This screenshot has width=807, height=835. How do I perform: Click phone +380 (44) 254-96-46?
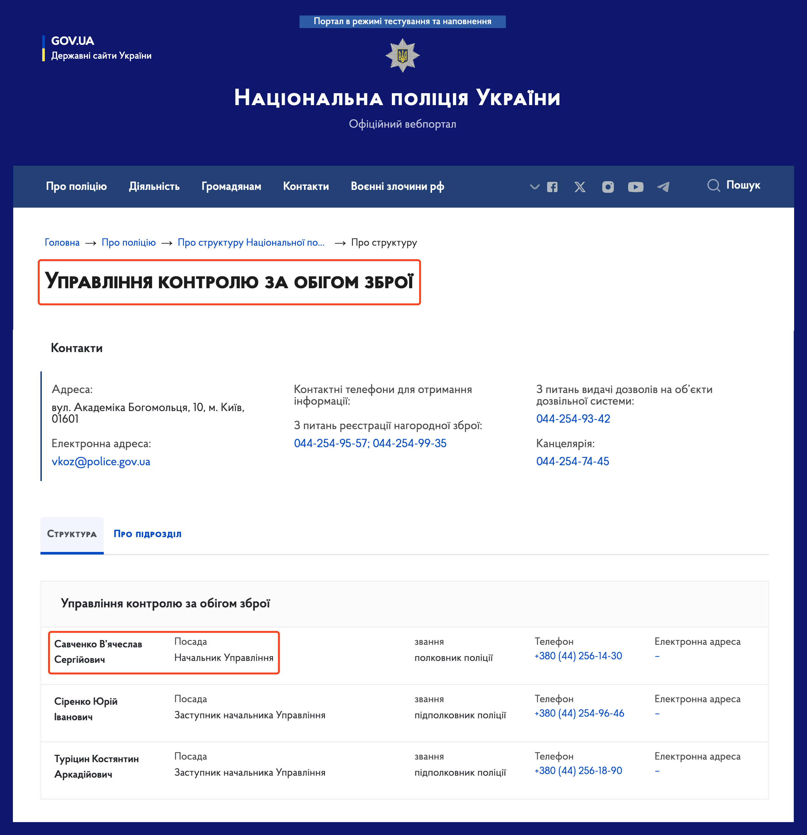pyautogui.click(x=579, y=713)
